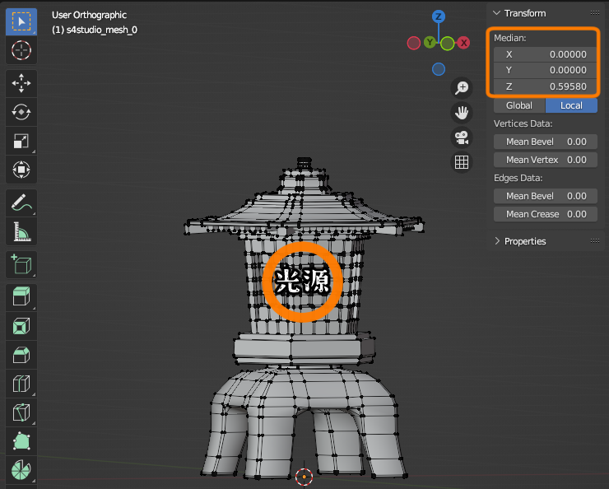The height and width of the screenshot is (489, 609).
Task: Activate the 3D Cursor tool
Action: coord(21,50)
